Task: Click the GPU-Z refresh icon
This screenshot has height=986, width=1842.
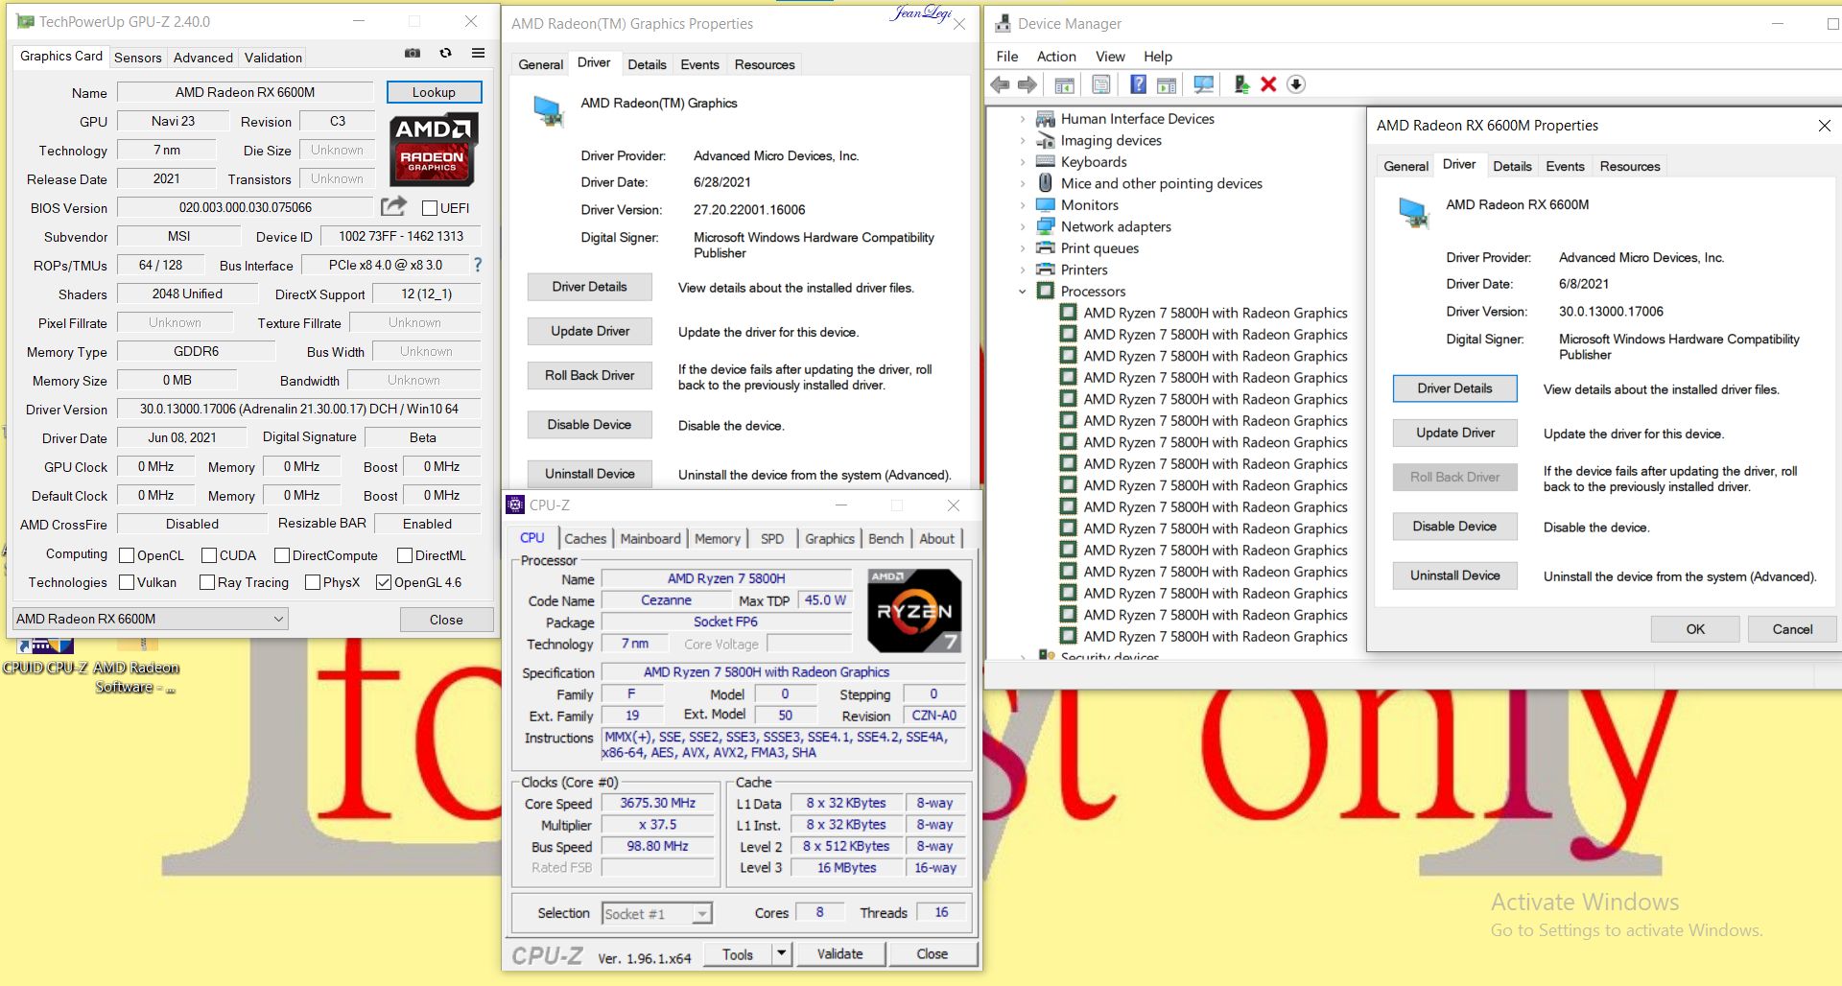Action: 445,54
